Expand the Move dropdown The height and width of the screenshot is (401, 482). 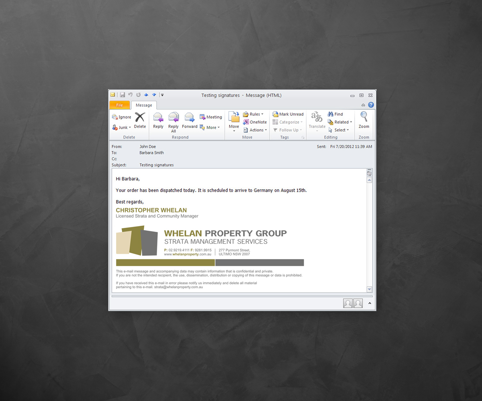click(234, 122)
